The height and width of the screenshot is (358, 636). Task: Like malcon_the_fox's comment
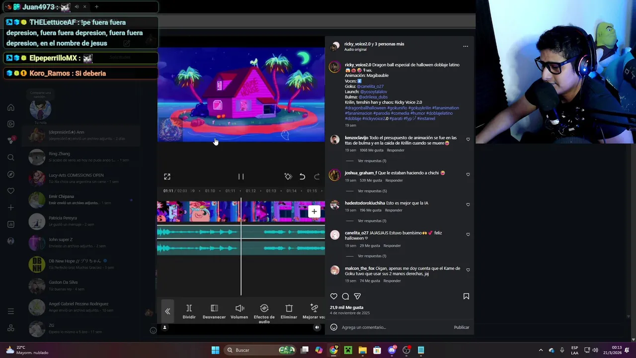click(x=468, y=270)
